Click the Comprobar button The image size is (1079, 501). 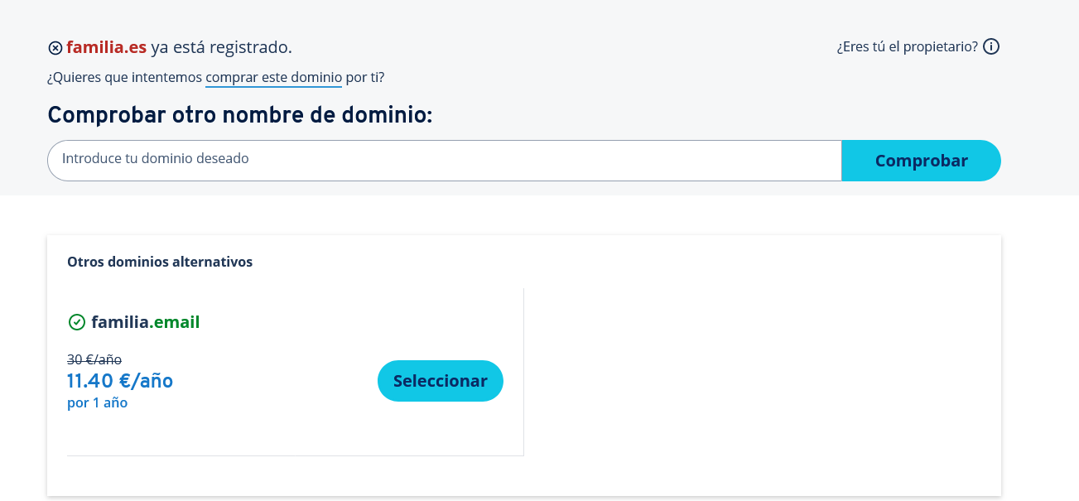click(x=922, y=161)
